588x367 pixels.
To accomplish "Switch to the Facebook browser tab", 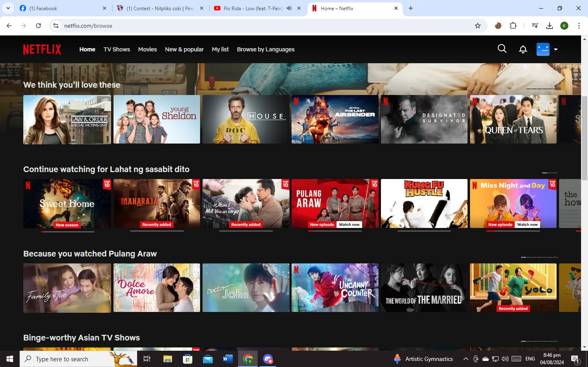I will [63, 8].
